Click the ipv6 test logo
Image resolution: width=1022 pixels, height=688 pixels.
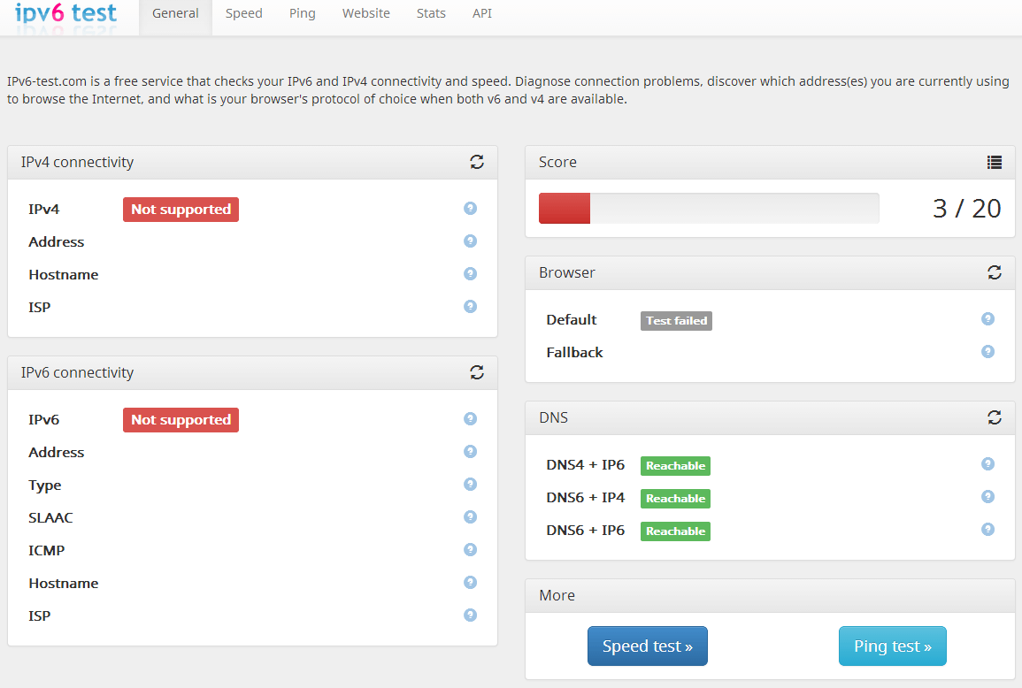point(66,13)
